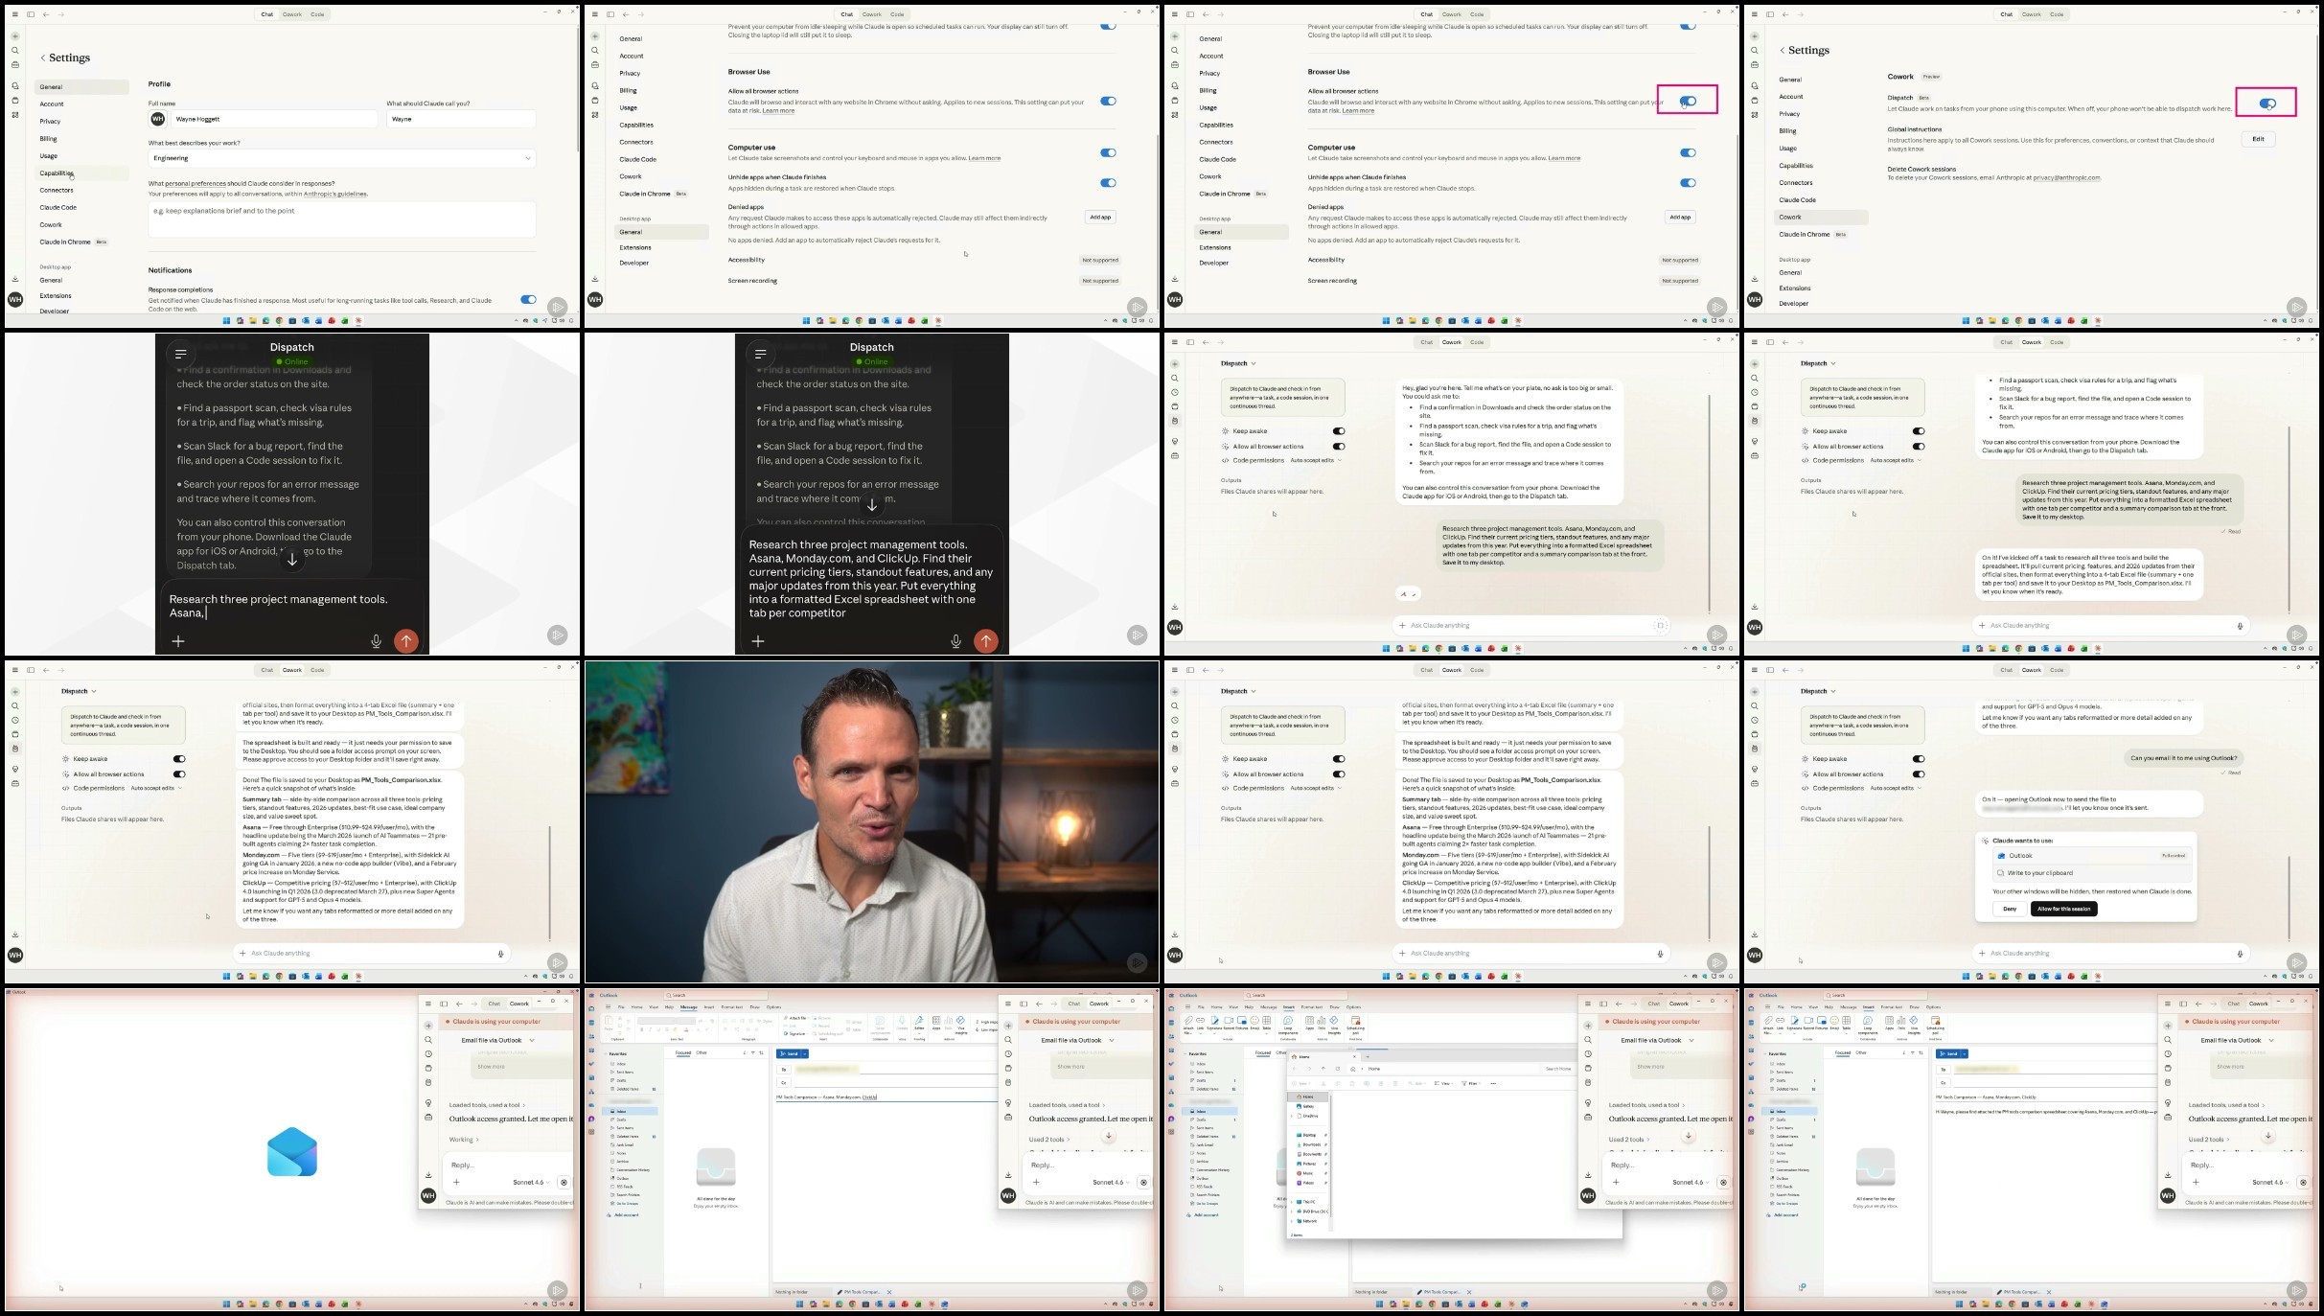Image resolution: width=2324 pixels, height=1316 pixels.
Task: Switch the pink-highlighted Dispatch toggle
Action: (x=2267, y=104)
